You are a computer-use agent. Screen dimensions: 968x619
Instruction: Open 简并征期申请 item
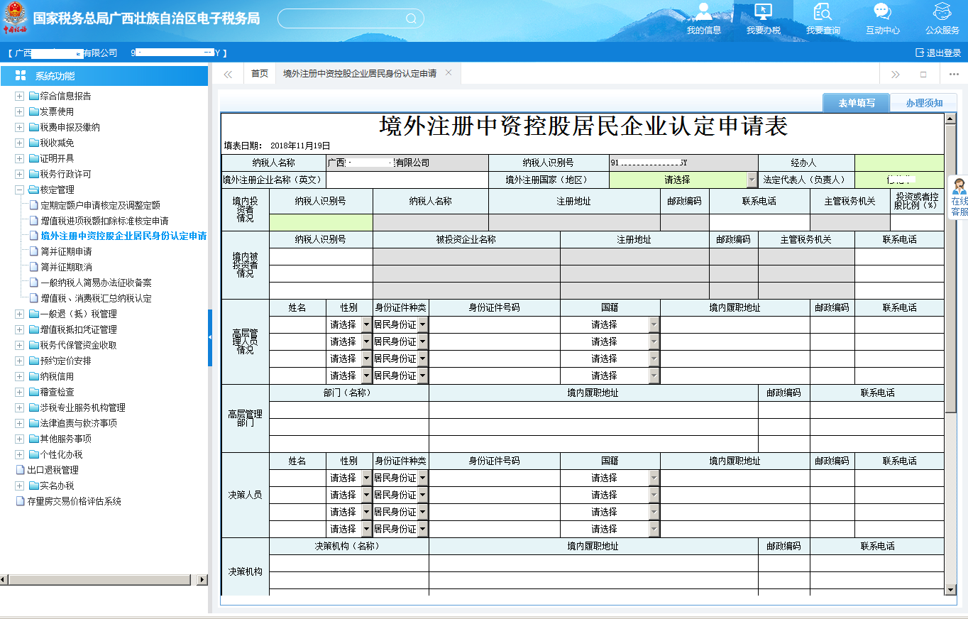(x=66, y=251)
